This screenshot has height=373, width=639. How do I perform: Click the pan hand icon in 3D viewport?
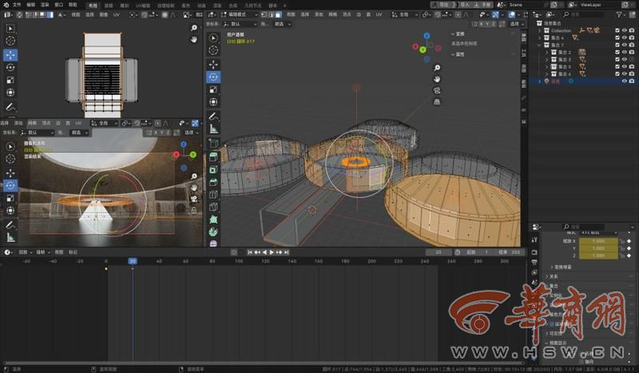pyautogui.click(x=438, y=79)
